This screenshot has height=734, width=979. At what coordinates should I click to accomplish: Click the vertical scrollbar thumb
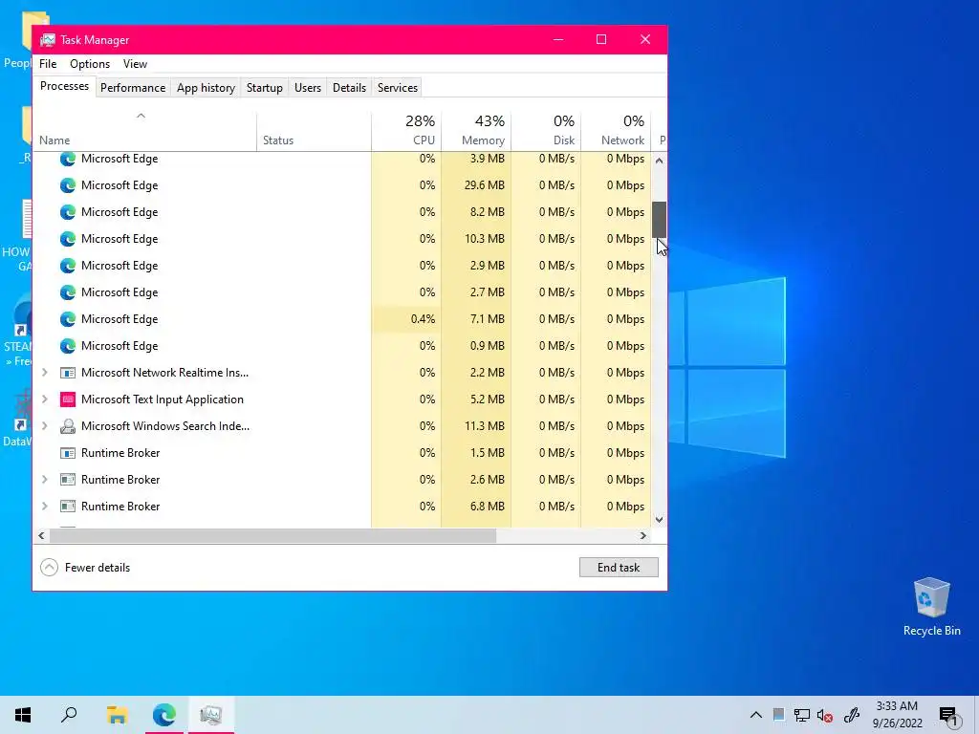coord(660,220)
